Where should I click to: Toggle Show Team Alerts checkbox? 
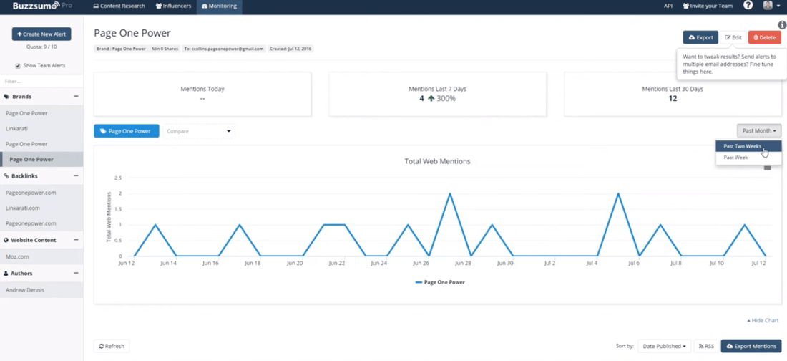(x=18, y=66)
